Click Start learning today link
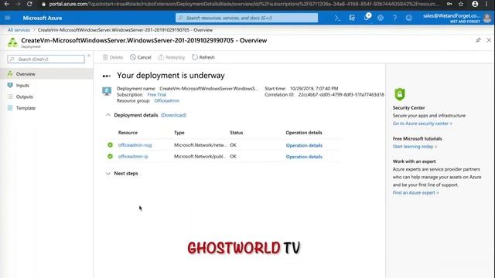Screen dimensions: 495x278 [415, 146]
